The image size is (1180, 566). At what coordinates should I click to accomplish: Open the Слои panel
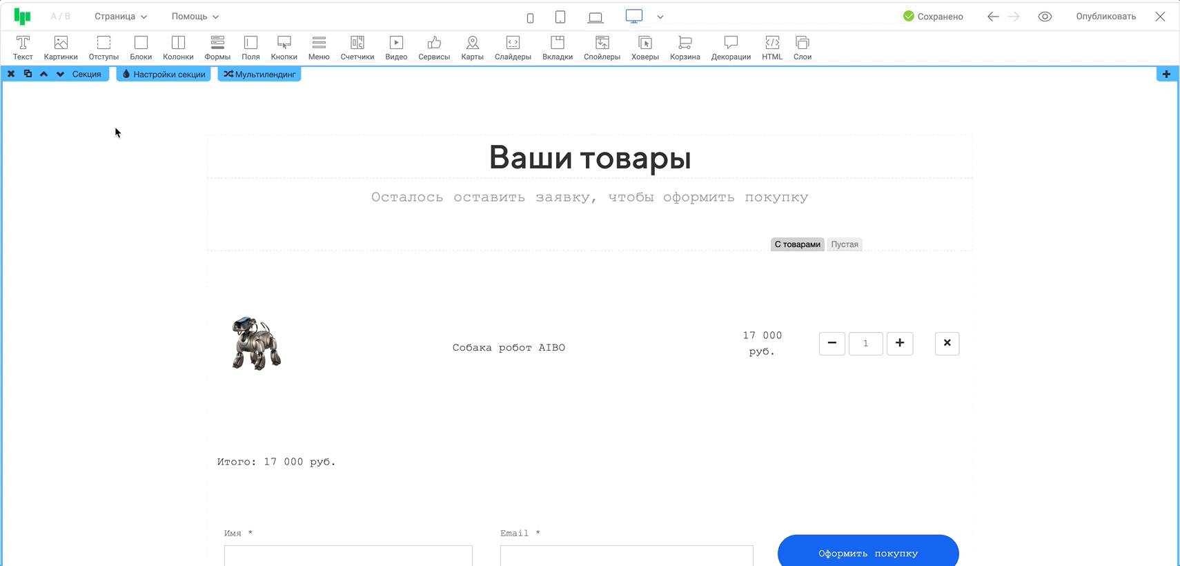803,48
